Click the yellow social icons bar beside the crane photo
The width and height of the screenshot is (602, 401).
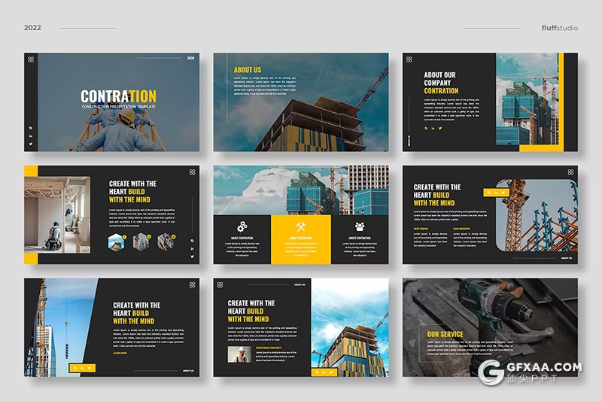coord(496,193)
